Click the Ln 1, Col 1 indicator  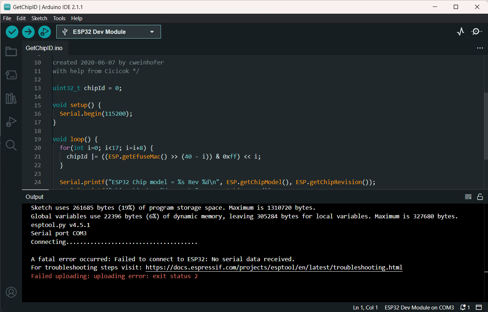(365, 307)
